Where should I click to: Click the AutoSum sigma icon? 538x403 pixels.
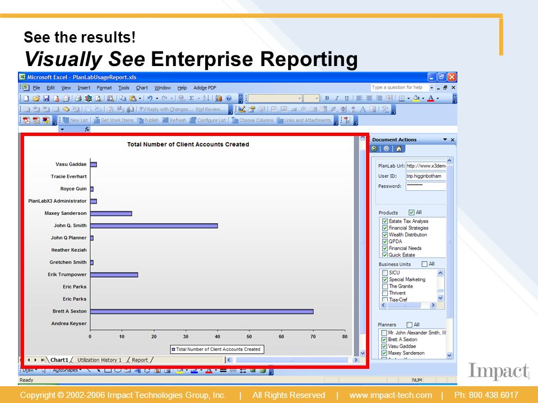point(192,99)
